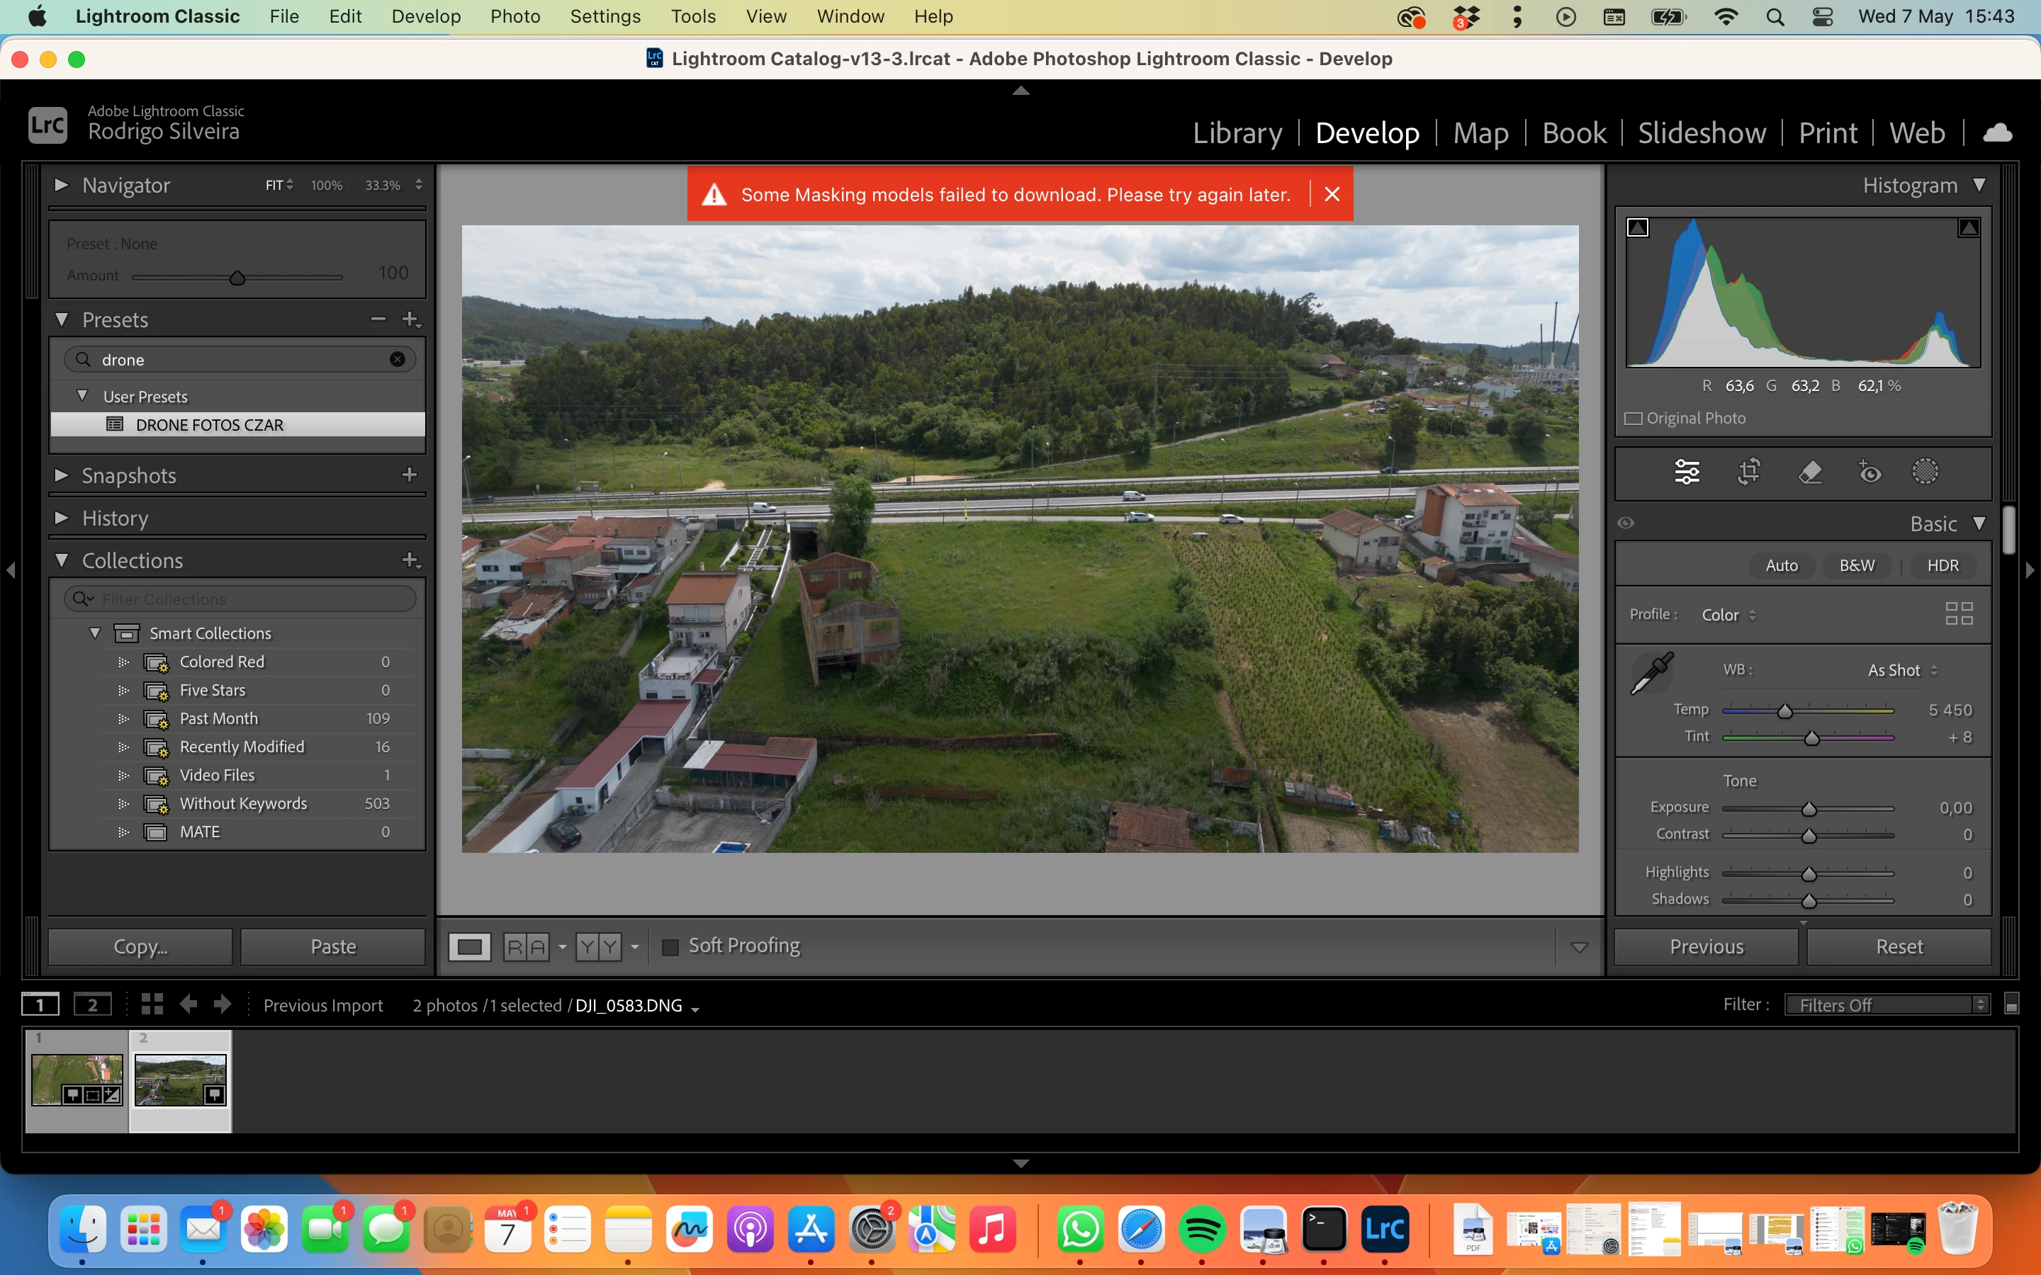
Task: Select the Crop overlay tool icon
Action: (1748, 471)
